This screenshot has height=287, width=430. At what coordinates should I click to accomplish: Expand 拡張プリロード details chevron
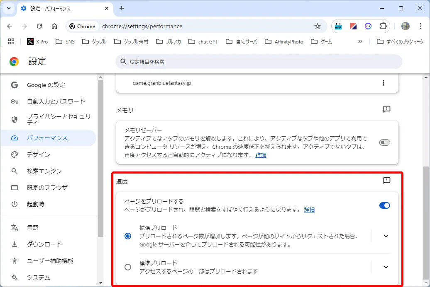point(386,236)
